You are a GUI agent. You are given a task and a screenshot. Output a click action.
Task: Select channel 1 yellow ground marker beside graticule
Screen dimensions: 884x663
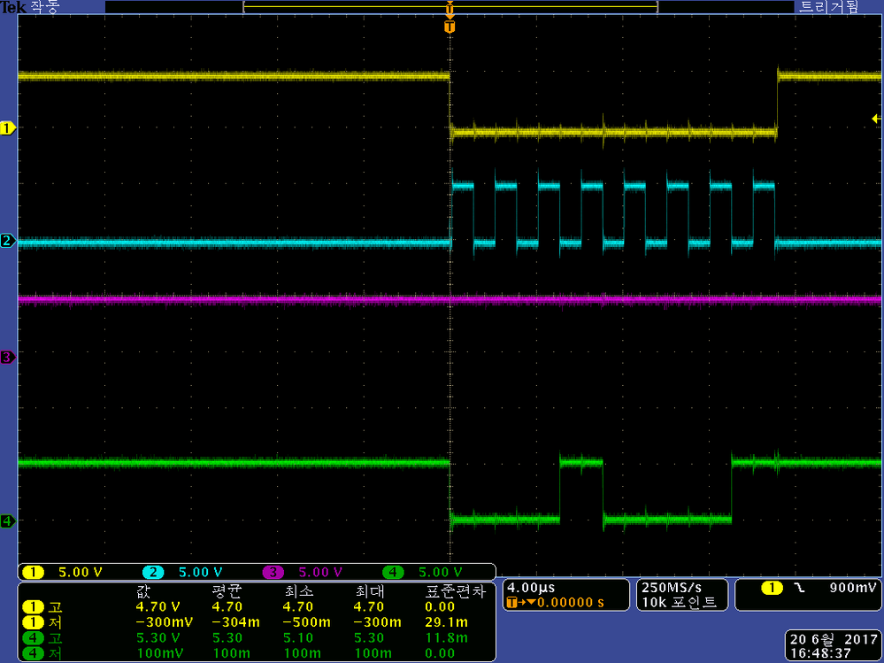click(x=7, y=128)
